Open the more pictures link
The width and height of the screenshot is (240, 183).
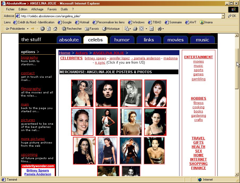coord(33,139)
